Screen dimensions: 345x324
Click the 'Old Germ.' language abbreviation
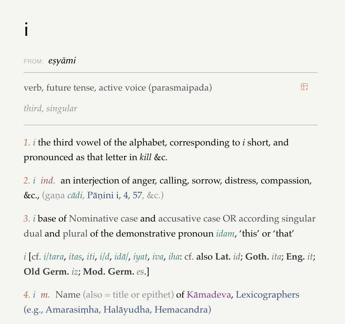click(x=46, y=272)
